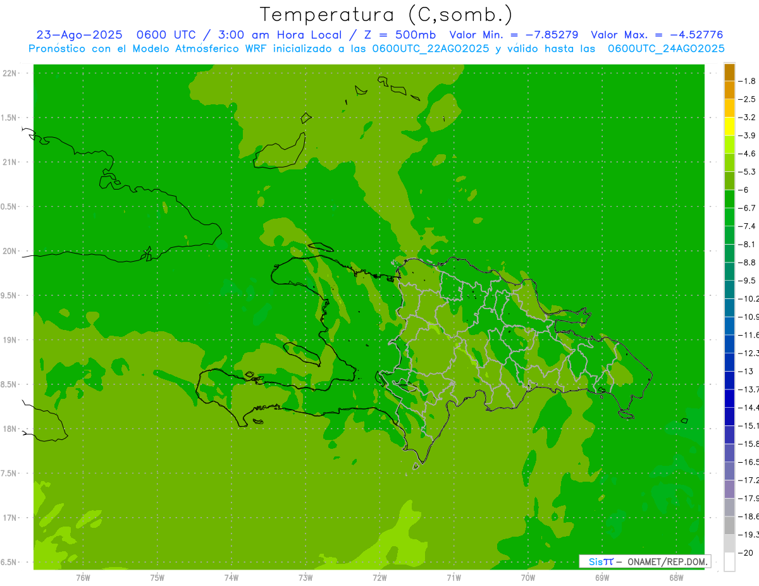Click the colorbar value "-18.6"
The height and width of the screenshot is (586, 759).
pyautogui.click(x=749, y=516)
